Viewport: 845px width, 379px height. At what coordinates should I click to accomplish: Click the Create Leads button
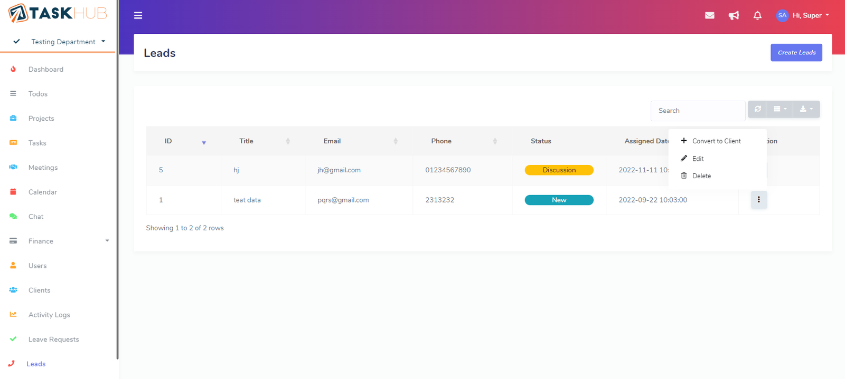coord(796,53)
